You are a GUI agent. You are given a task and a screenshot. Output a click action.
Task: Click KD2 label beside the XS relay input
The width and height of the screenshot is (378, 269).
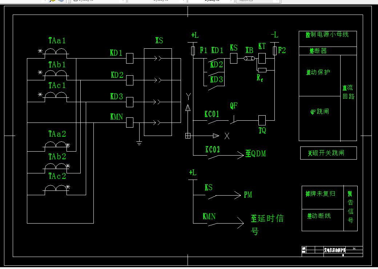pos(117,75)
